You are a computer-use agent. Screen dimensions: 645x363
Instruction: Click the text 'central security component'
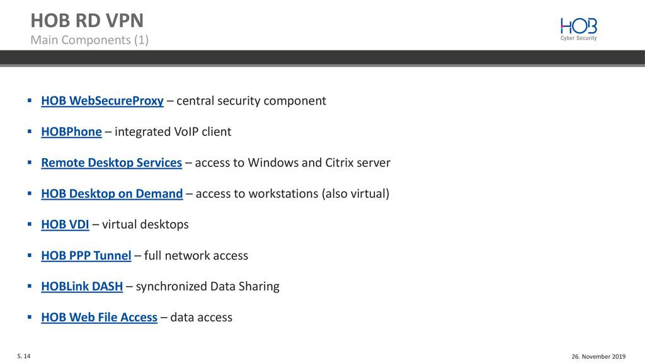[x=251, y=101]
